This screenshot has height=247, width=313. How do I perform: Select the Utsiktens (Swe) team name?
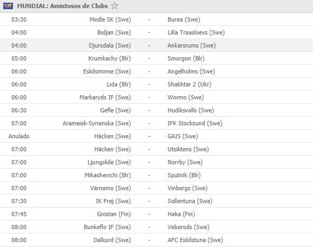(x=188, y=149)
